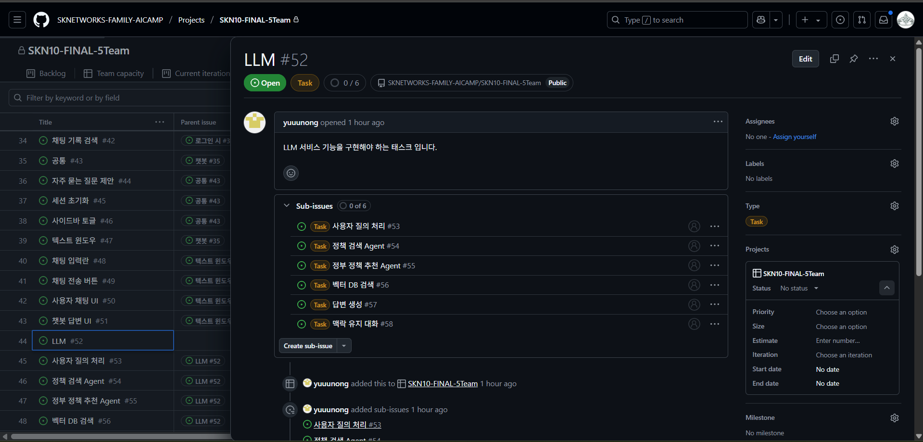Open issue actions ellipsis menu
The image size is (923, 442).
pyautogui.click(x=873, y=59)
